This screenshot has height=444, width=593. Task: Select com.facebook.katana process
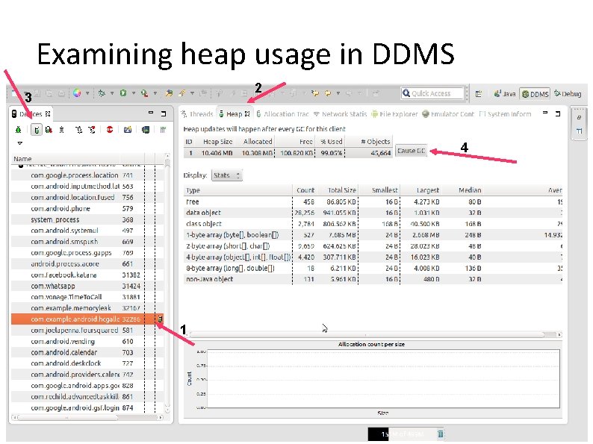click(87, 275)
